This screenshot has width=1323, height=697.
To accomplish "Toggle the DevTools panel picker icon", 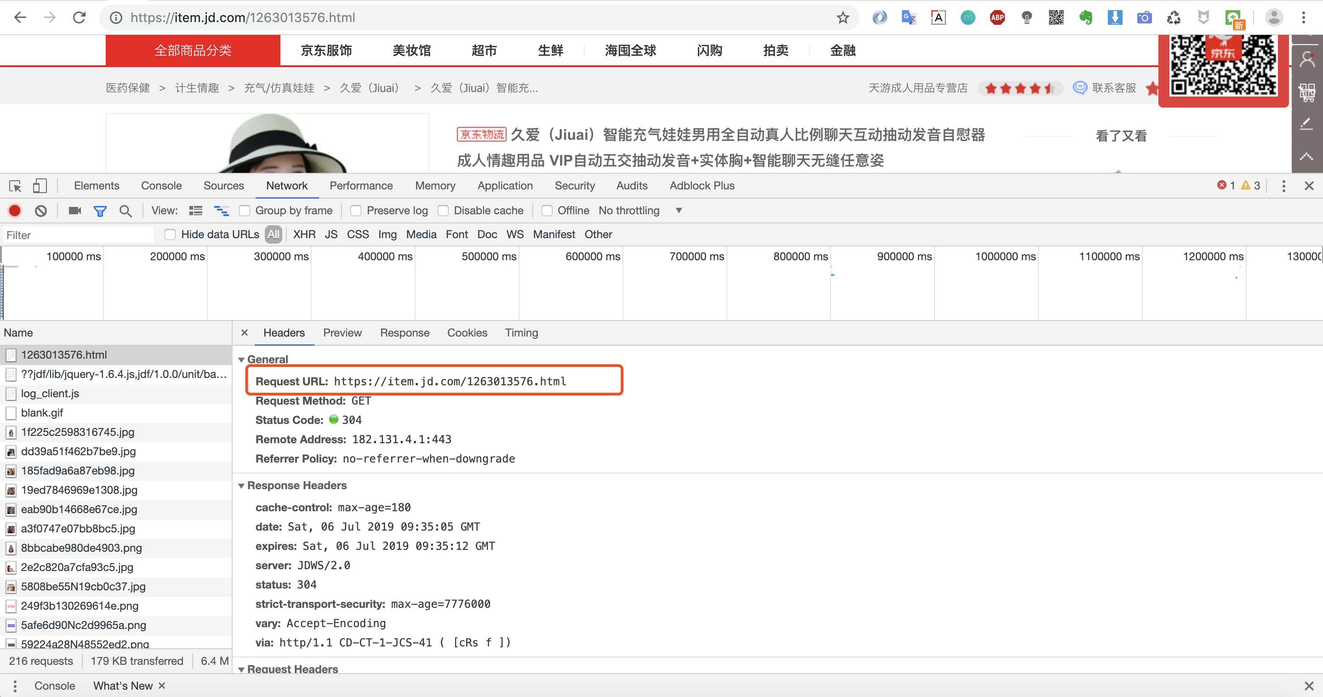I will click(15, 186).
